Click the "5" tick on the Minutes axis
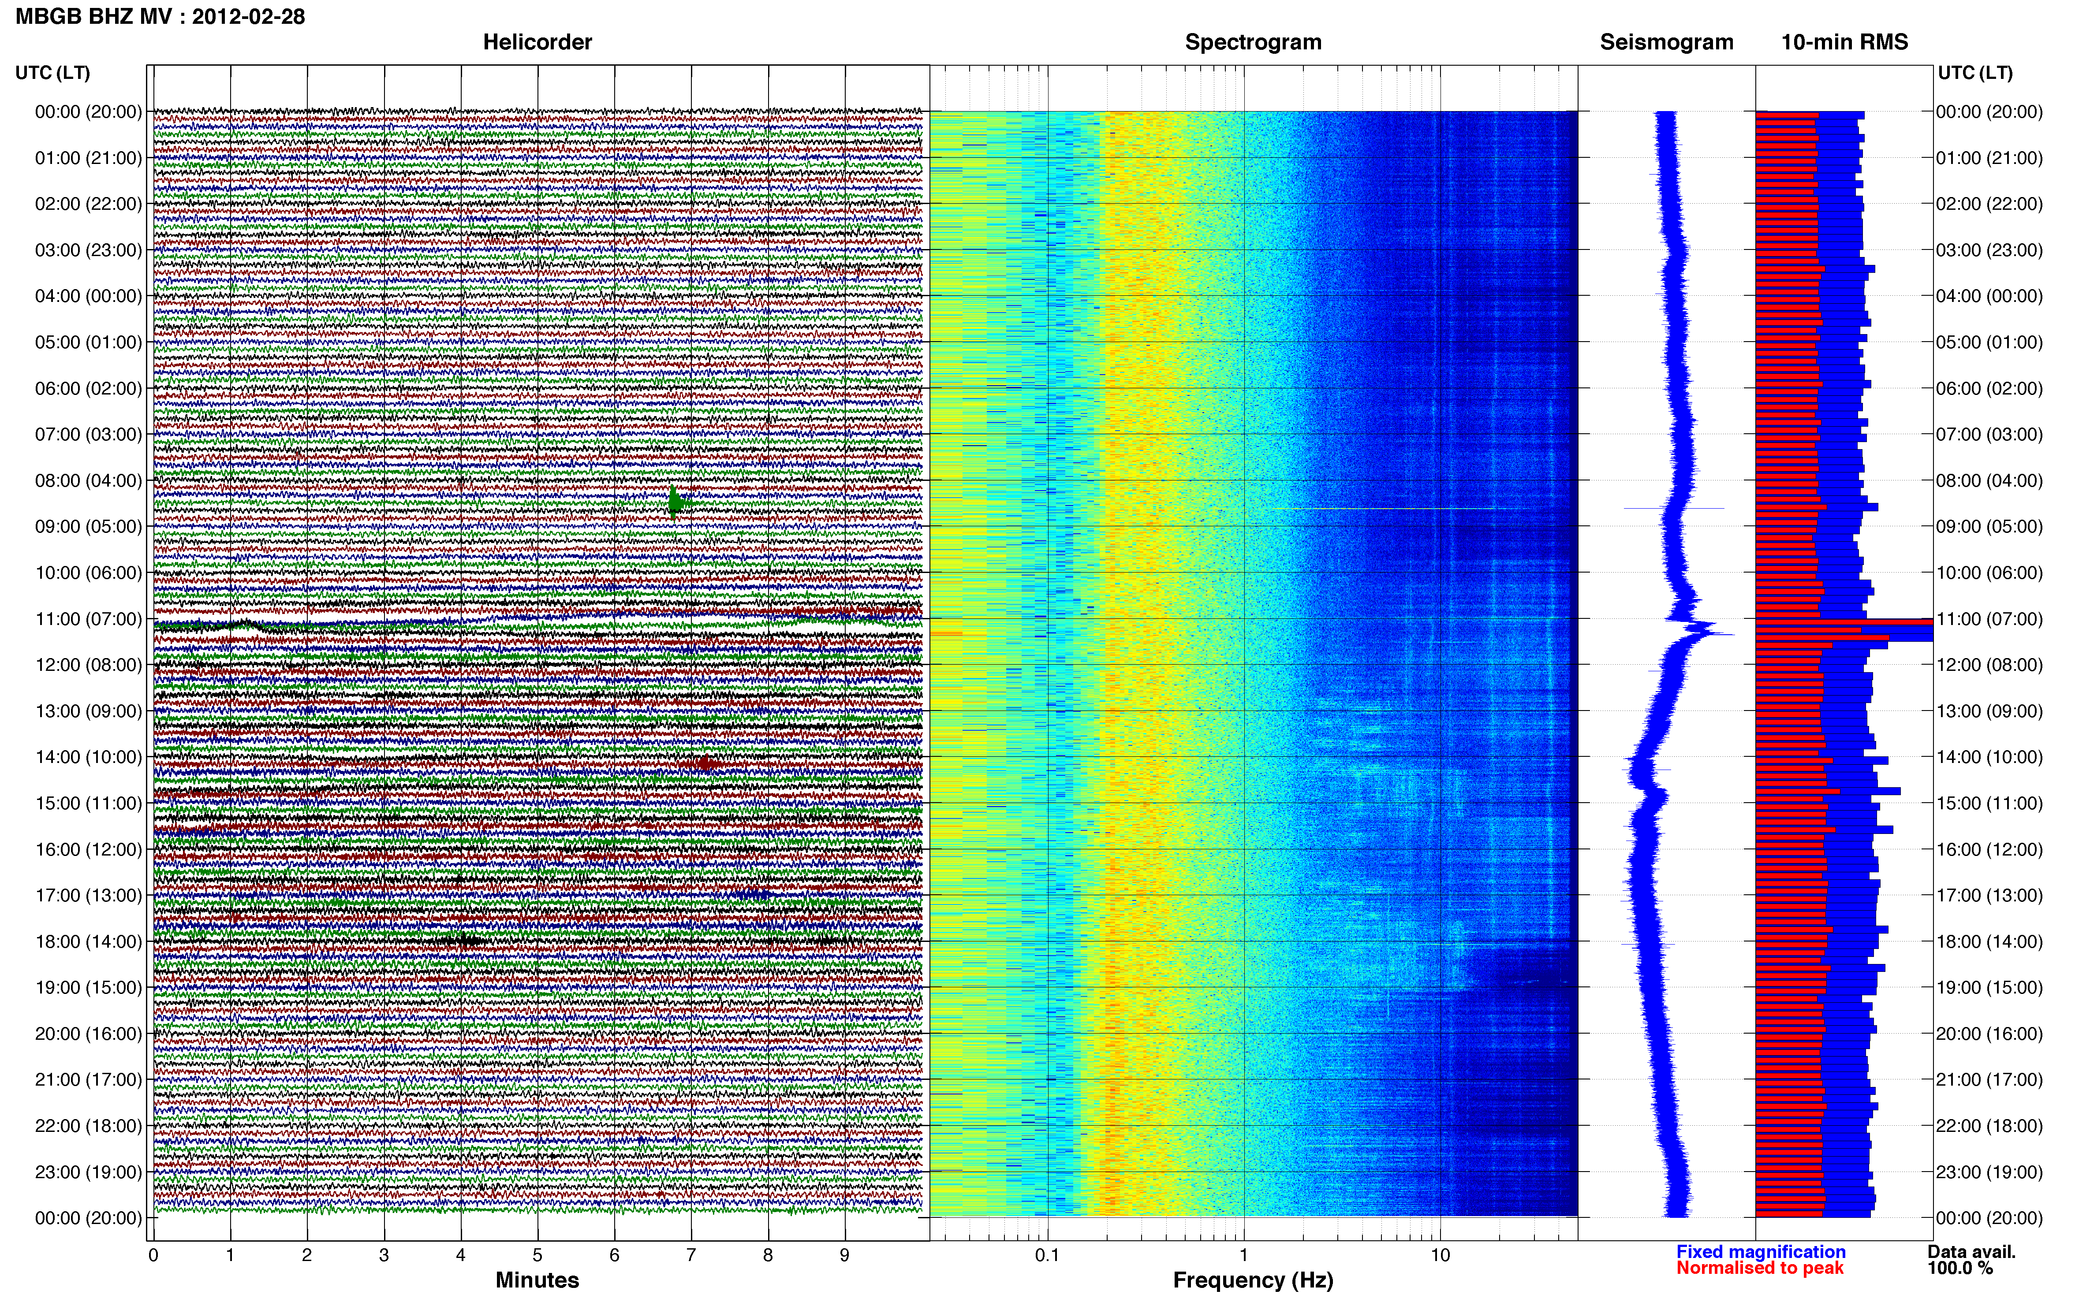Viewport: 2090px width, 1306px height. pos(537,1255)
